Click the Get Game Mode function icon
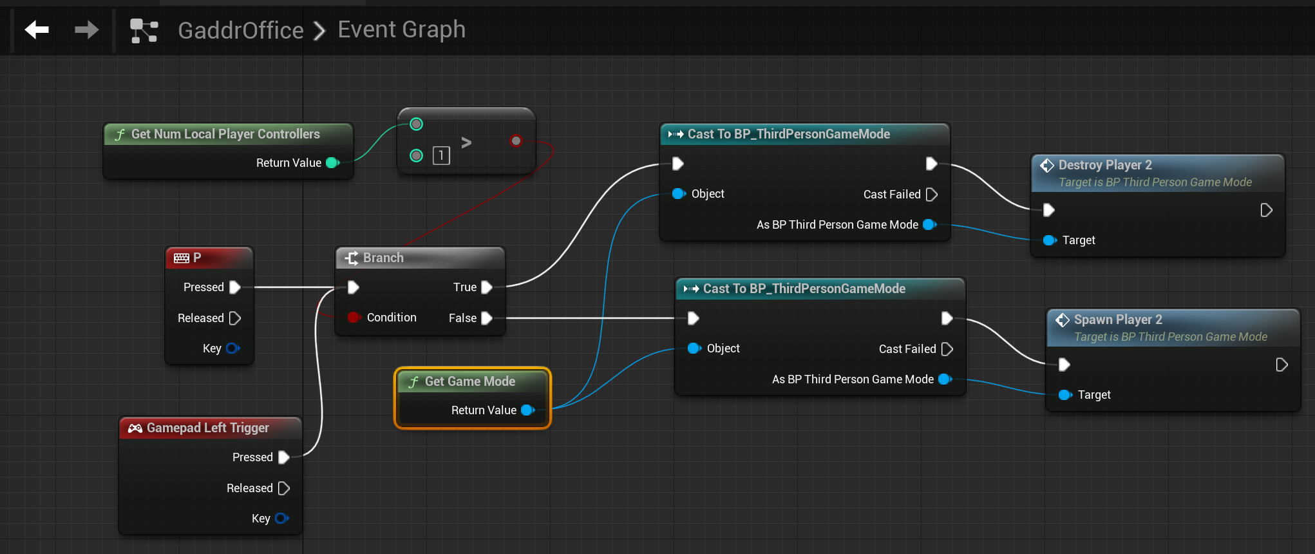The image size is (1315, 554). click(x=413, y=382)
